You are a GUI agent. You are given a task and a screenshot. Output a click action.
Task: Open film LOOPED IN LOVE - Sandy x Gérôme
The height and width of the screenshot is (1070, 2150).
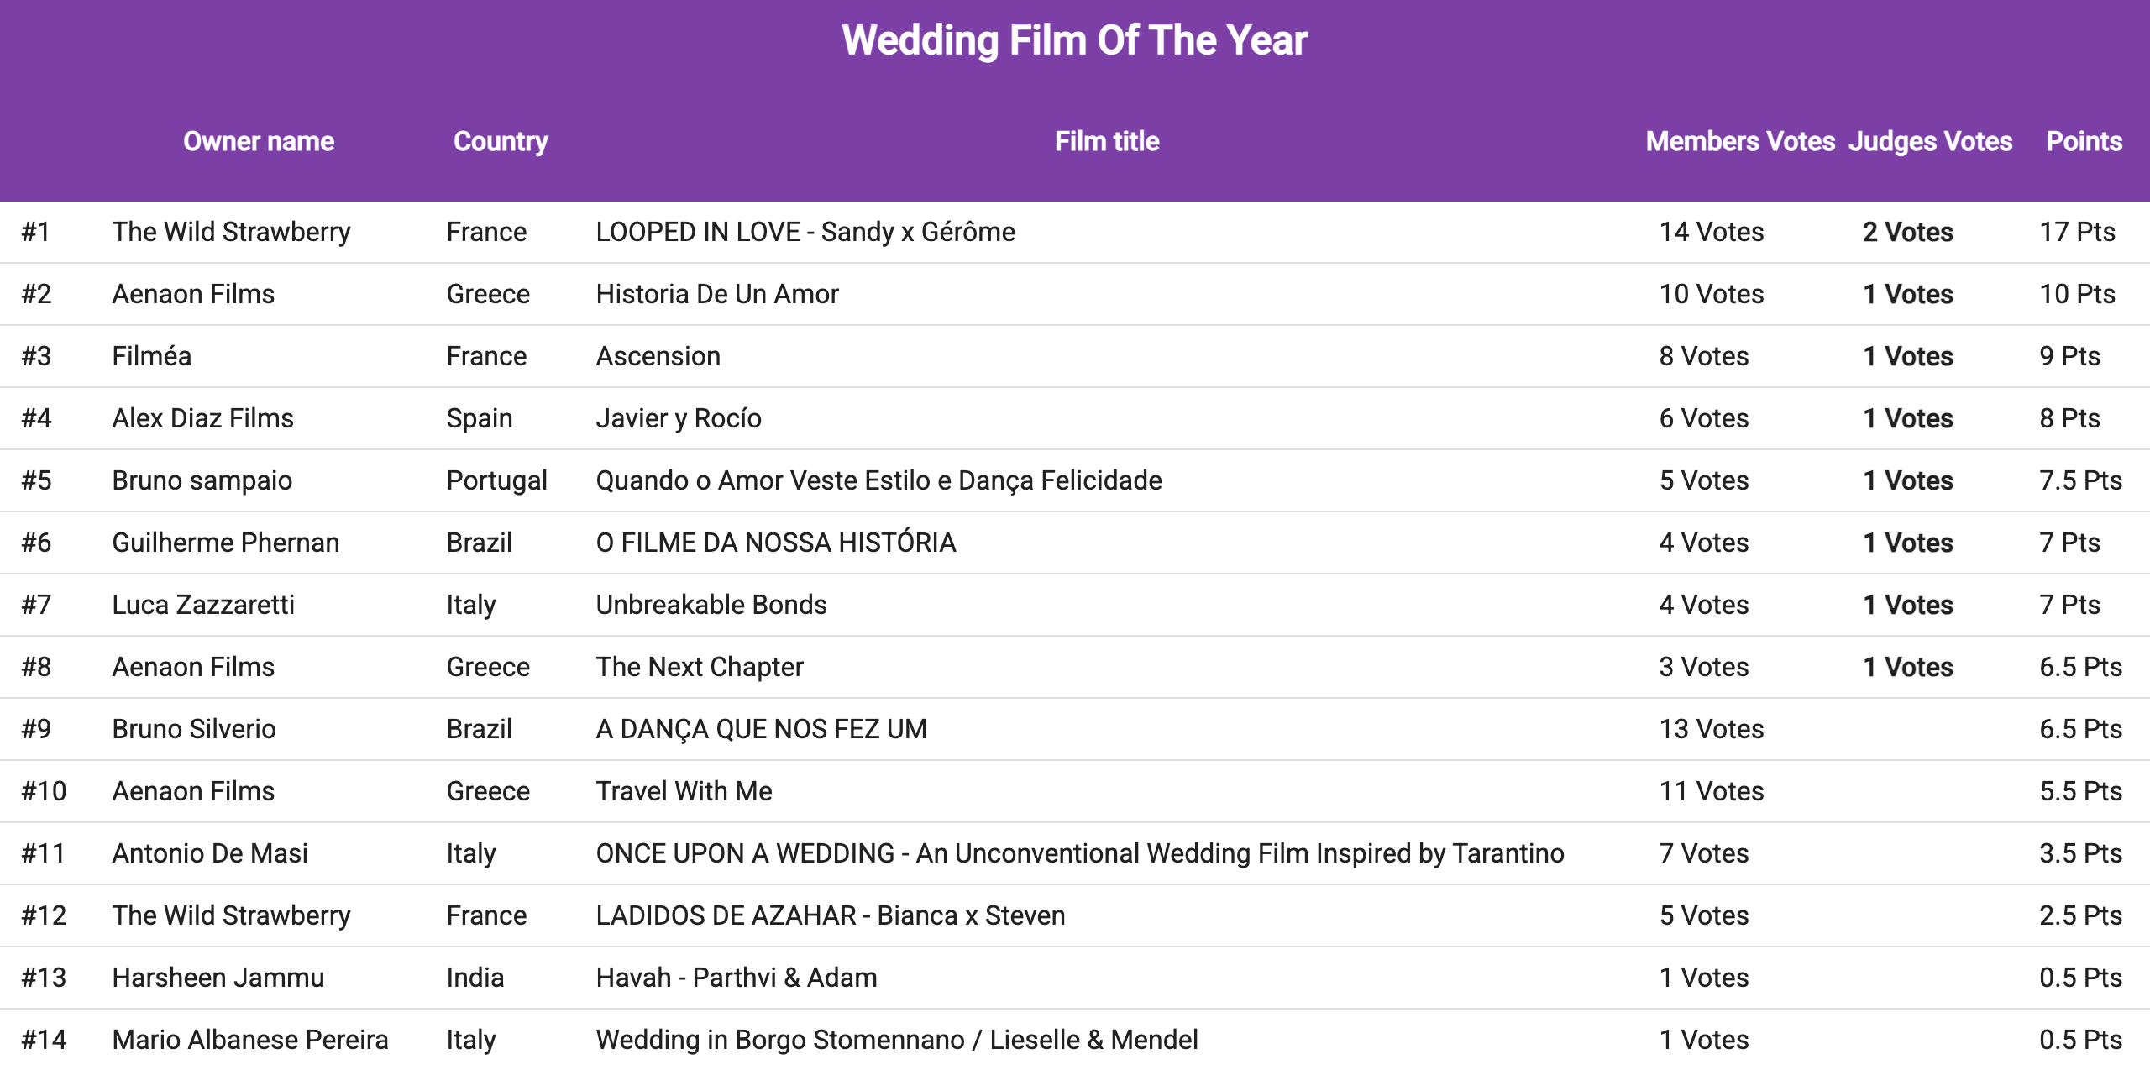[x=805, y=232]
